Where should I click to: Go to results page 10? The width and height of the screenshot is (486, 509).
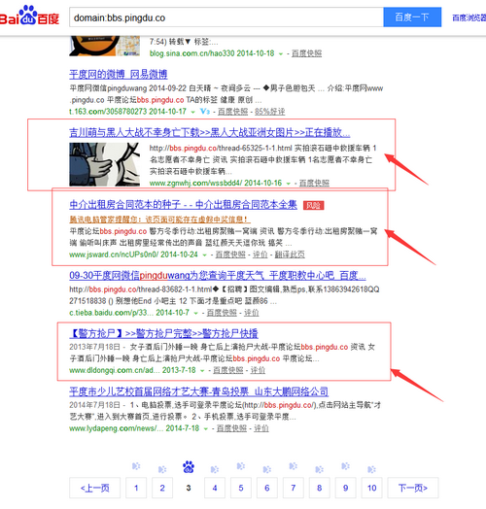click(371, 488)
